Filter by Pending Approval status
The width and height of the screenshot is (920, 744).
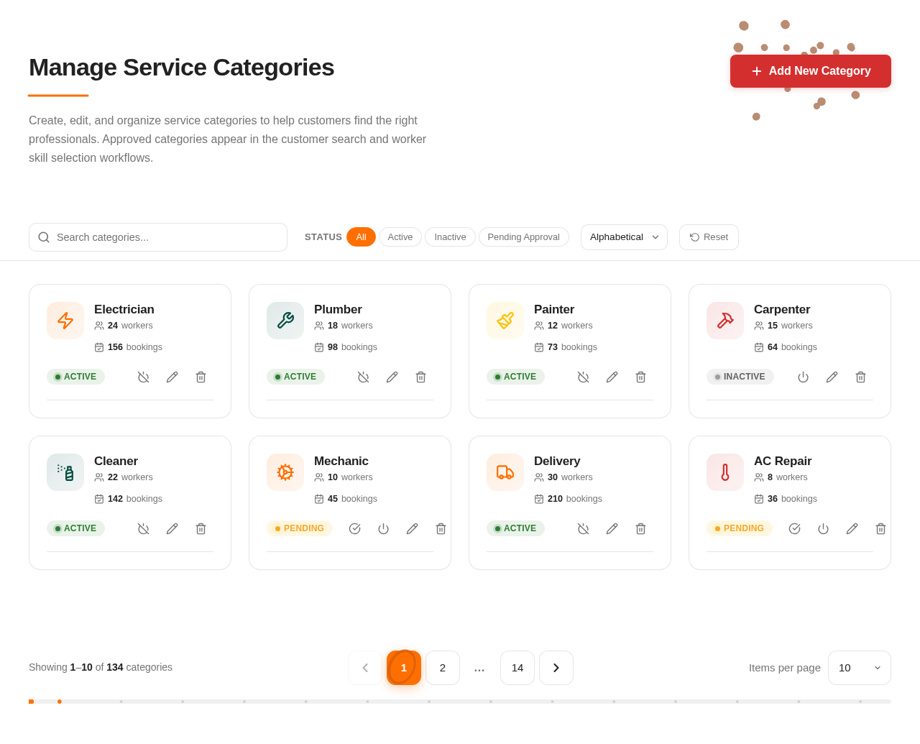(524, 237)
